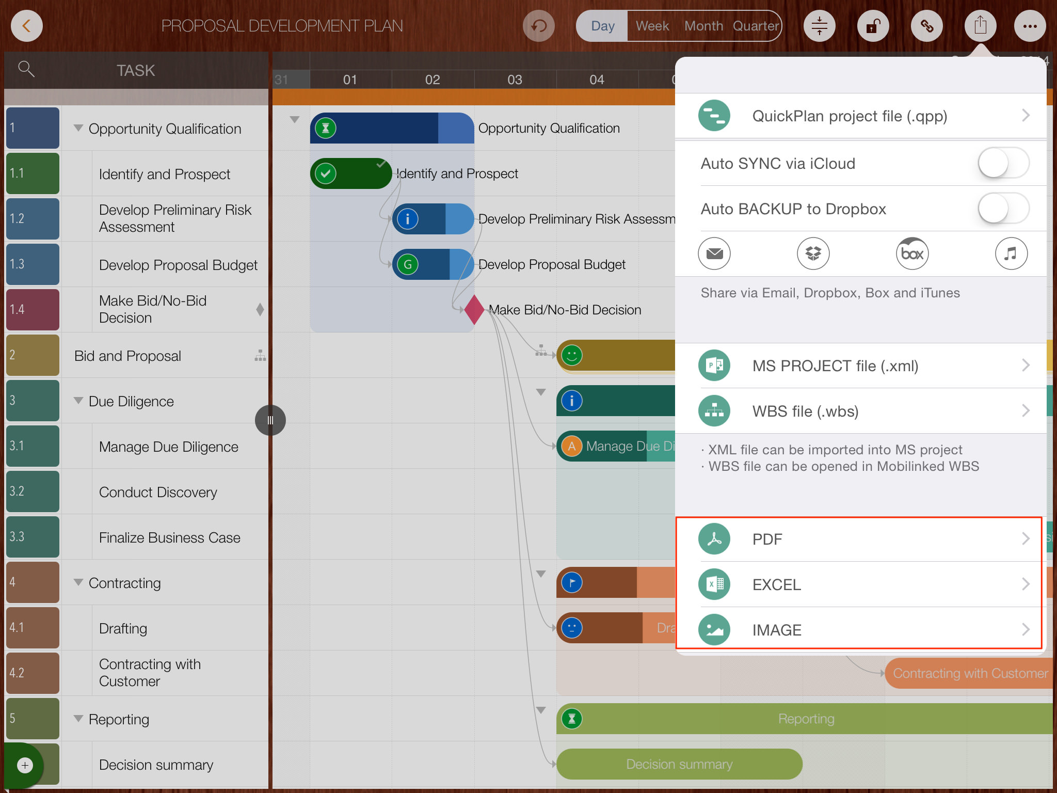Tap the unlock padlock icon
Image resolution: width=1057 pixels, height=793 pixels.
point(873,26)
